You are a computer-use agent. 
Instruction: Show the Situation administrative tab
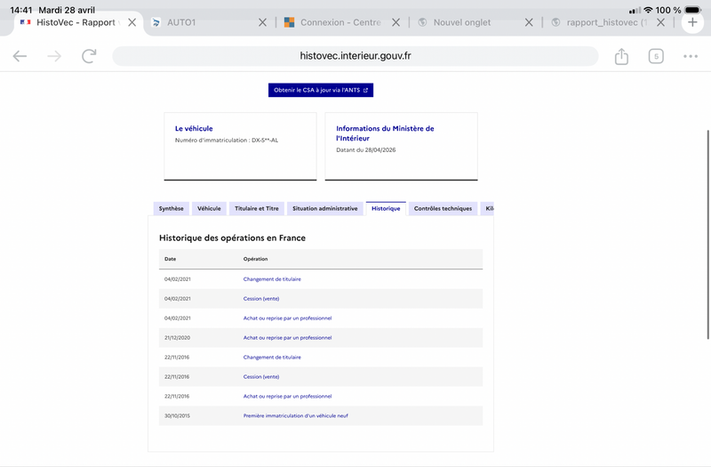click(324, 208)
